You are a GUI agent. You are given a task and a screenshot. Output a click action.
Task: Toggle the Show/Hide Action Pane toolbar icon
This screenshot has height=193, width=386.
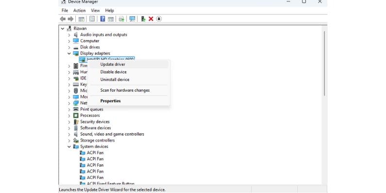pyautogui.click(x=111, y=19)
